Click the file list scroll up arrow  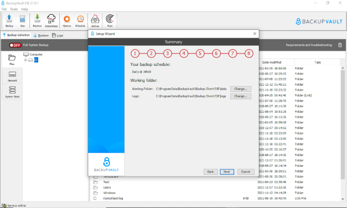[343, 68]
